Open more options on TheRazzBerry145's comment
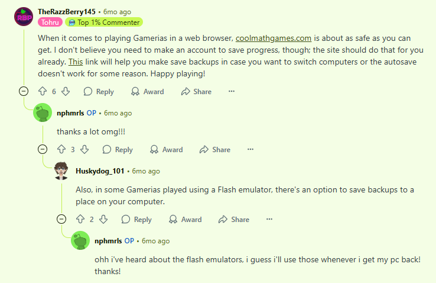The height and width of the screenshot is (283, 436). (x=232, y=92)
